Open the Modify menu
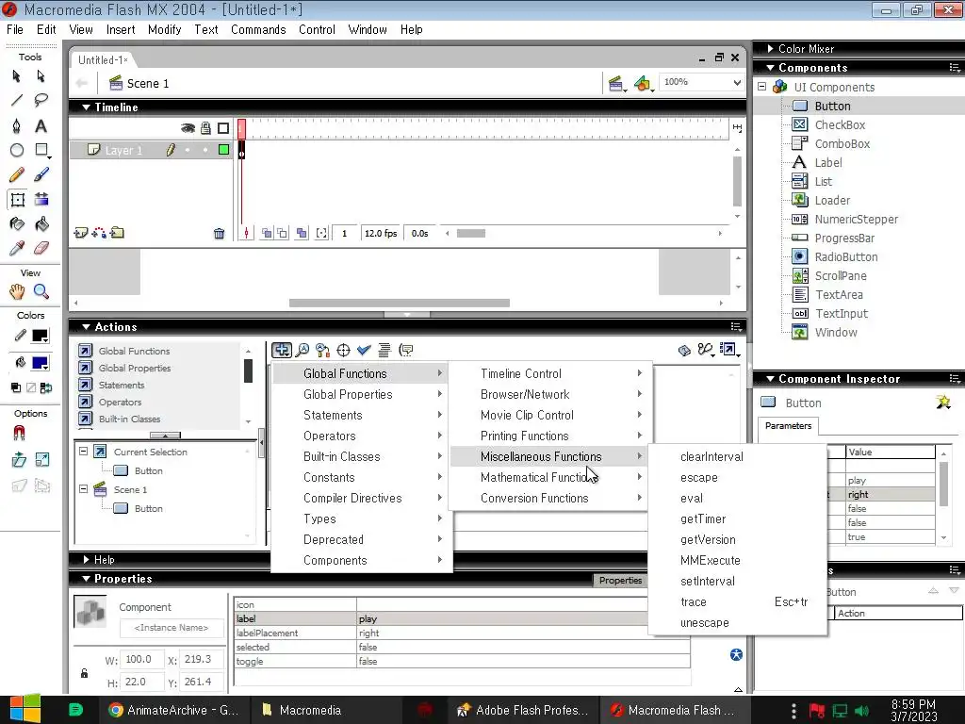 [164, 29]
